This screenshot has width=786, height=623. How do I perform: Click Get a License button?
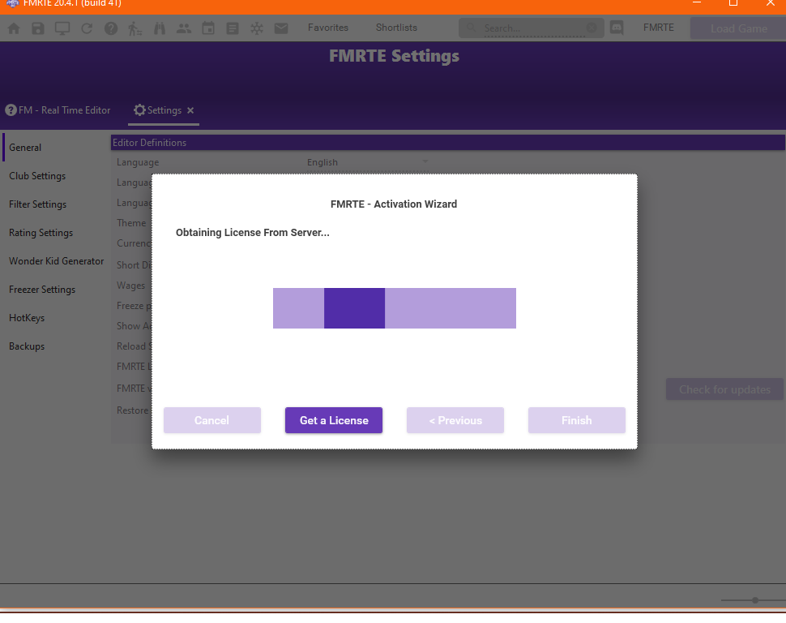(x=334, y=420)
